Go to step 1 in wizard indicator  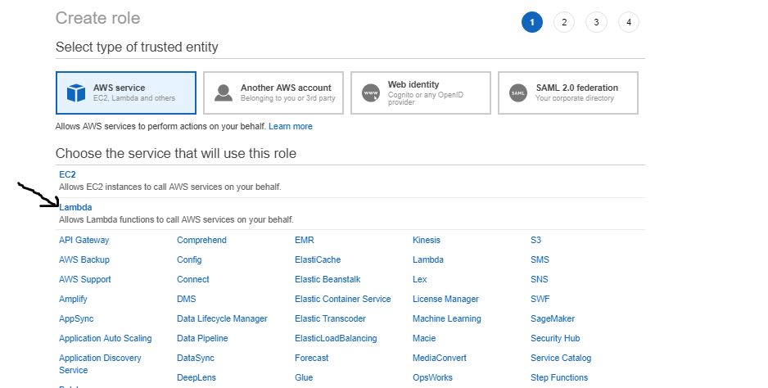532,22
